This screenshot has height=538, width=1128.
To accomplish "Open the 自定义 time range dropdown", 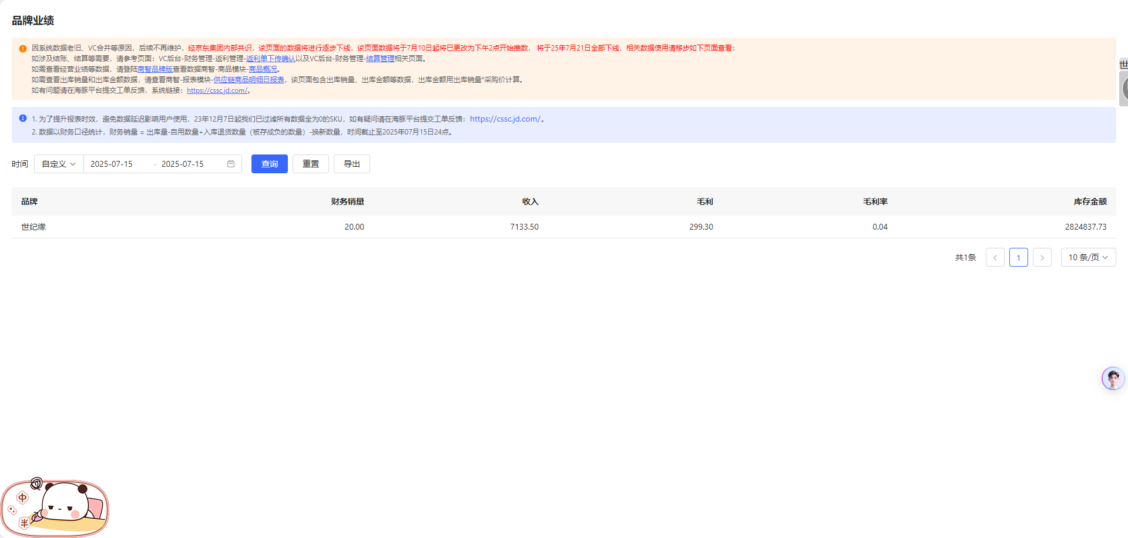I will tap(59, 164).
